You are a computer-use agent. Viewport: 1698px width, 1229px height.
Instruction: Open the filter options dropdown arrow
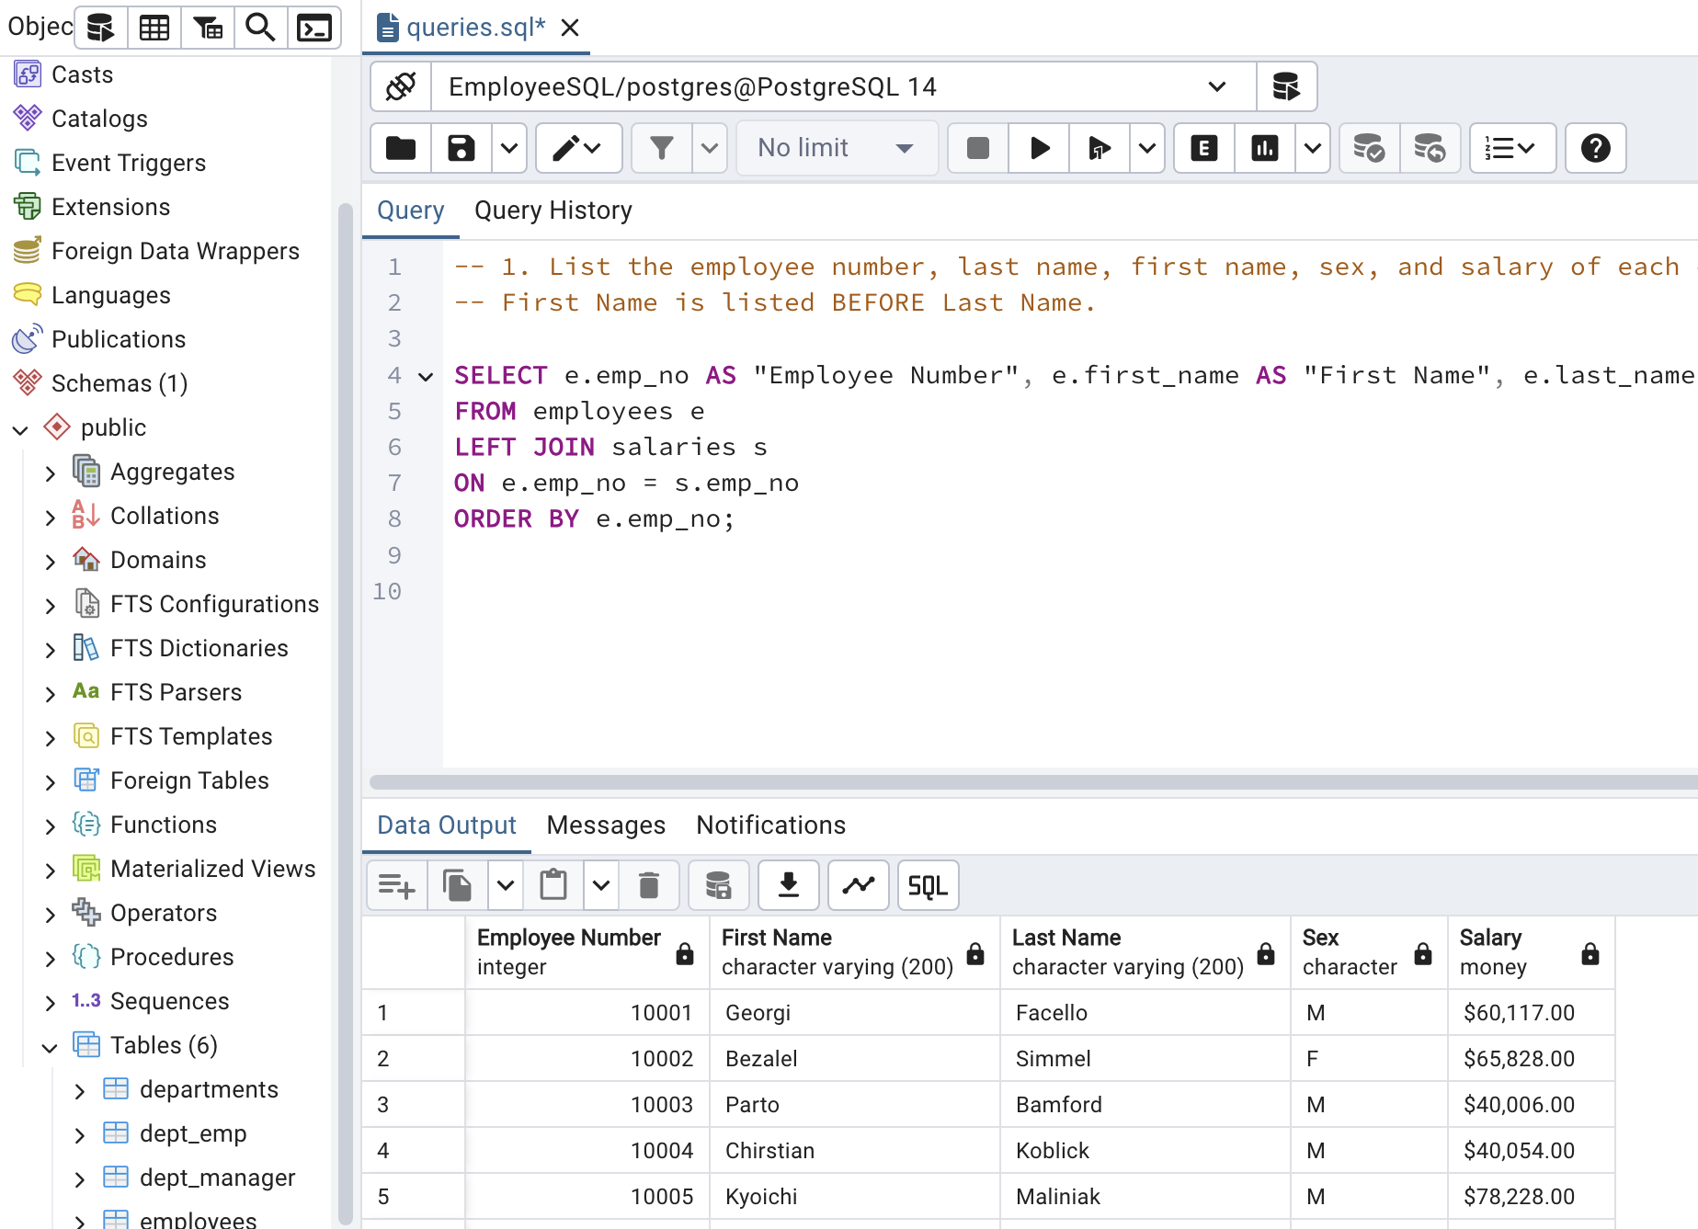click(x=710, y=148)
